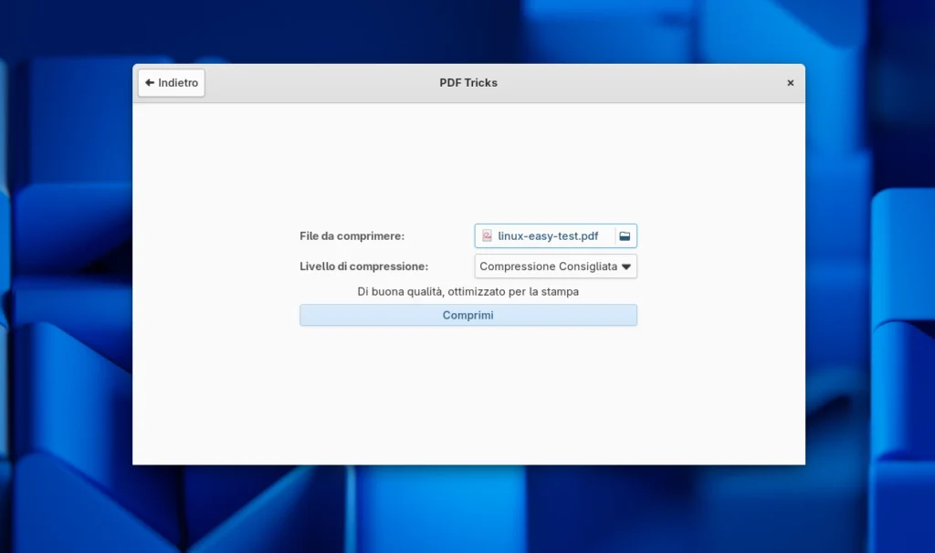Click the PDF Tricks title bar
This screenshot has height=553, width=935.
tap(467, 82)
